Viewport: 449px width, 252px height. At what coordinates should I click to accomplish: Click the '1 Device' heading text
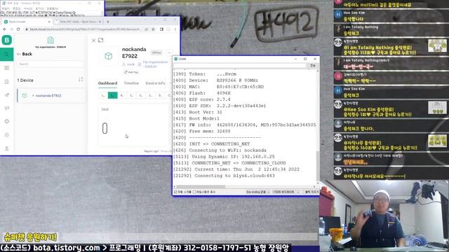(25, 80)
